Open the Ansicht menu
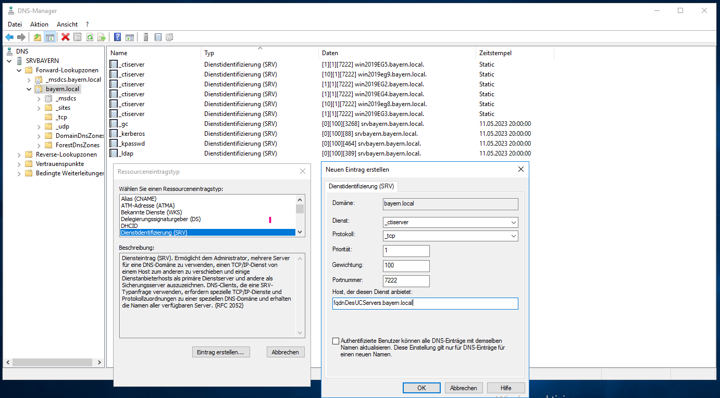Image resolution: width=720 pixels, height=398 pixels. (67, 24)
